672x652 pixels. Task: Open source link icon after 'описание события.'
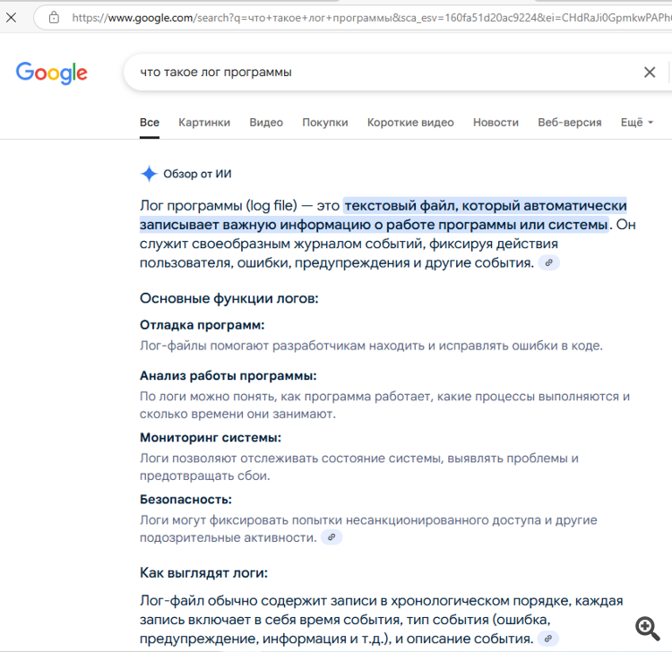pos(548,639)
